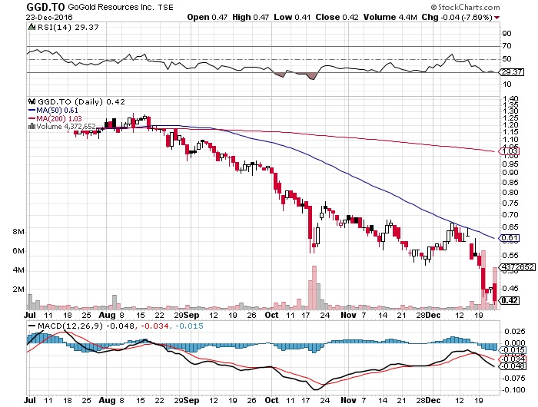Click the GGD.TO (Daily) 0.42 legend
The height and width of the screenshot is (407, 538).
81,101
